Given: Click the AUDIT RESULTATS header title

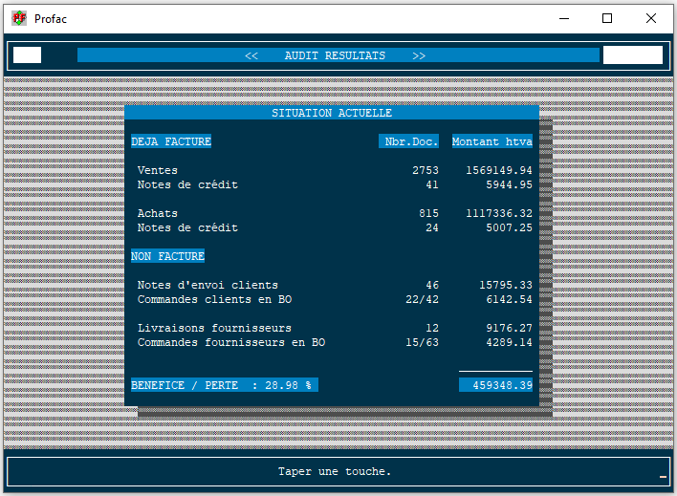Looking at the screenshot, I should tap(335, 55).
